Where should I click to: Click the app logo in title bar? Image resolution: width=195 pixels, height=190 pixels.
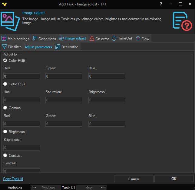point(5,4)
